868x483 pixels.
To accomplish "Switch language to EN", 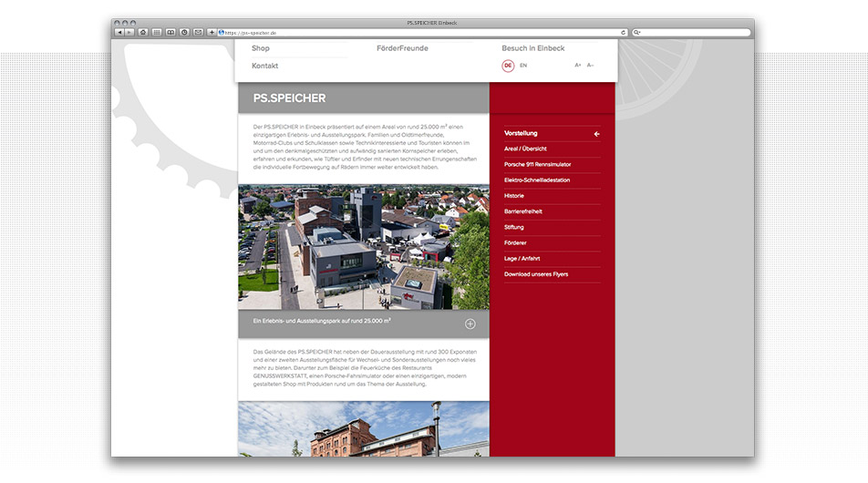I will [523, 66].
